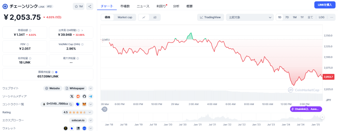Viewport: 338px width, 131px height.
Task: Select the Market cap chart mode
Action: pos(125,17)
